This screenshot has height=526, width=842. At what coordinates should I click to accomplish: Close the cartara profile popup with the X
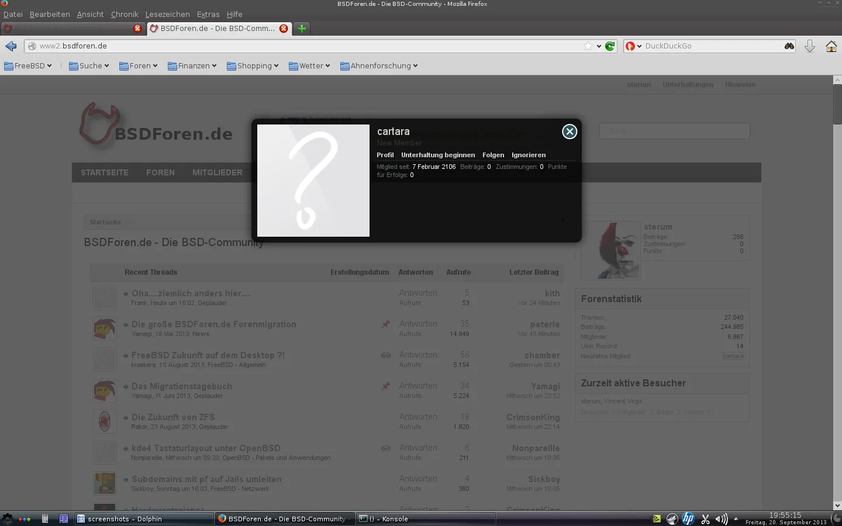(x=570, y=131)
